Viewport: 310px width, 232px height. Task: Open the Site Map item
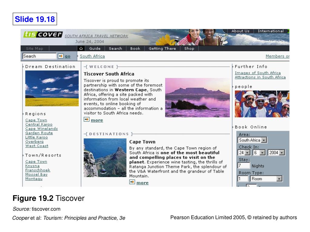point(35,48)
